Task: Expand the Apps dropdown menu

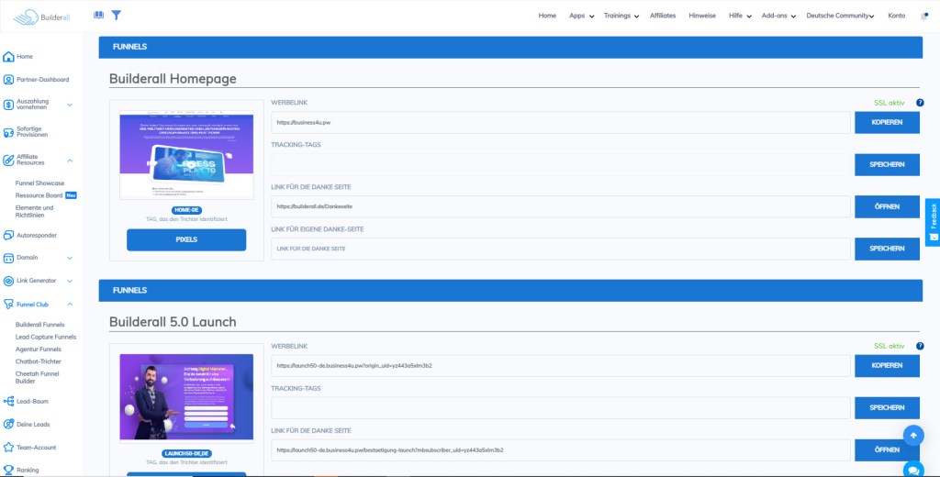Action: coord(581,16)
